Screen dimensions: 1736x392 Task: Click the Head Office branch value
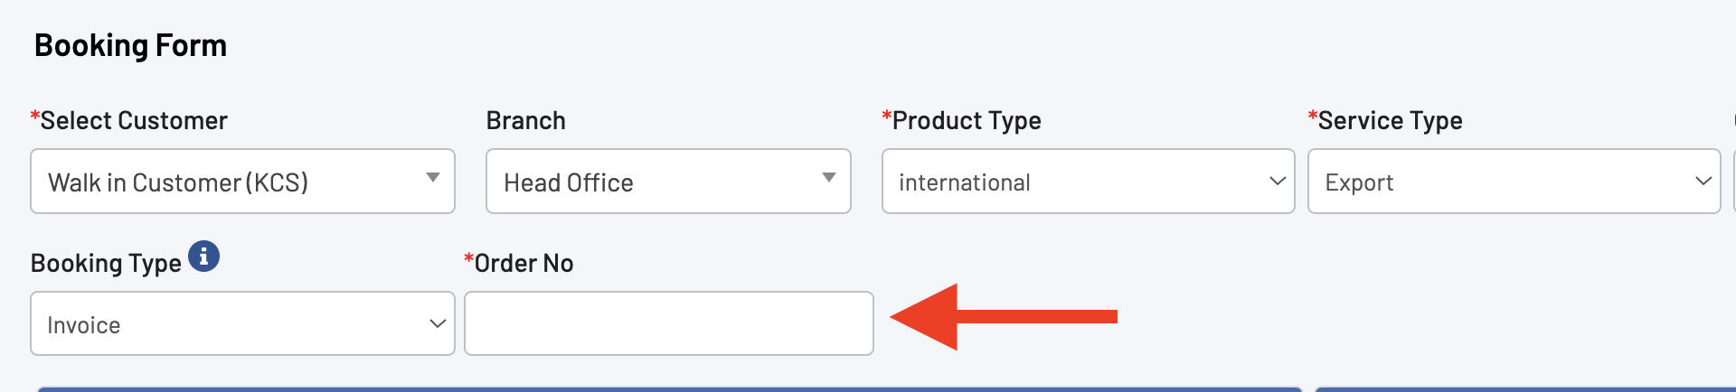(x=569, y=182)
